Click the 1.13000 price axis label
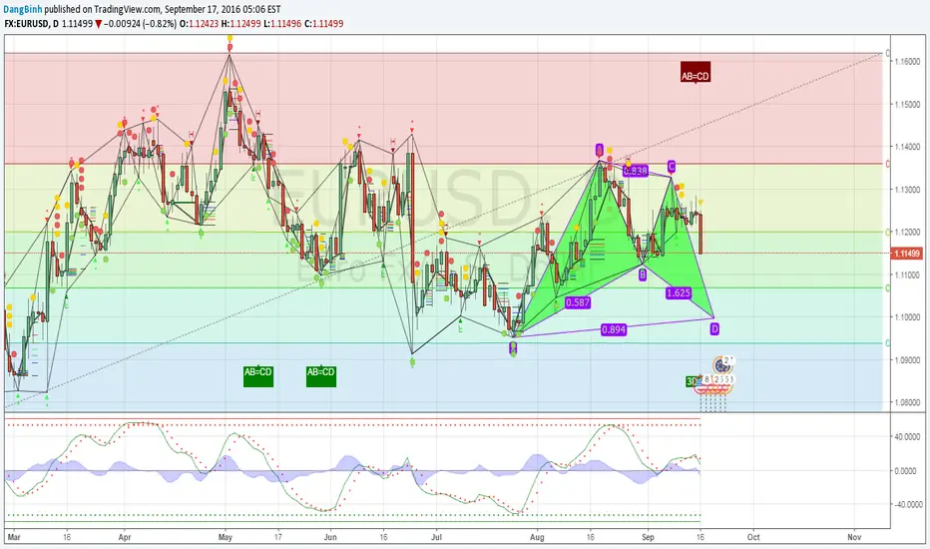Viewport: 930px width, 549px height. (x=908, y=190)
